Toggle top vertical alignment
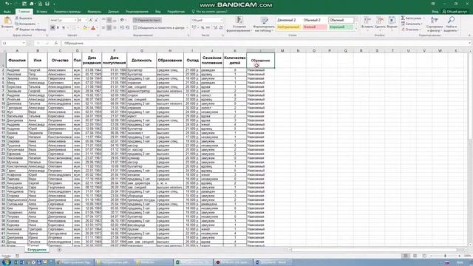The width and height of the screenshot is (473, 266). [x=103, y=20]
